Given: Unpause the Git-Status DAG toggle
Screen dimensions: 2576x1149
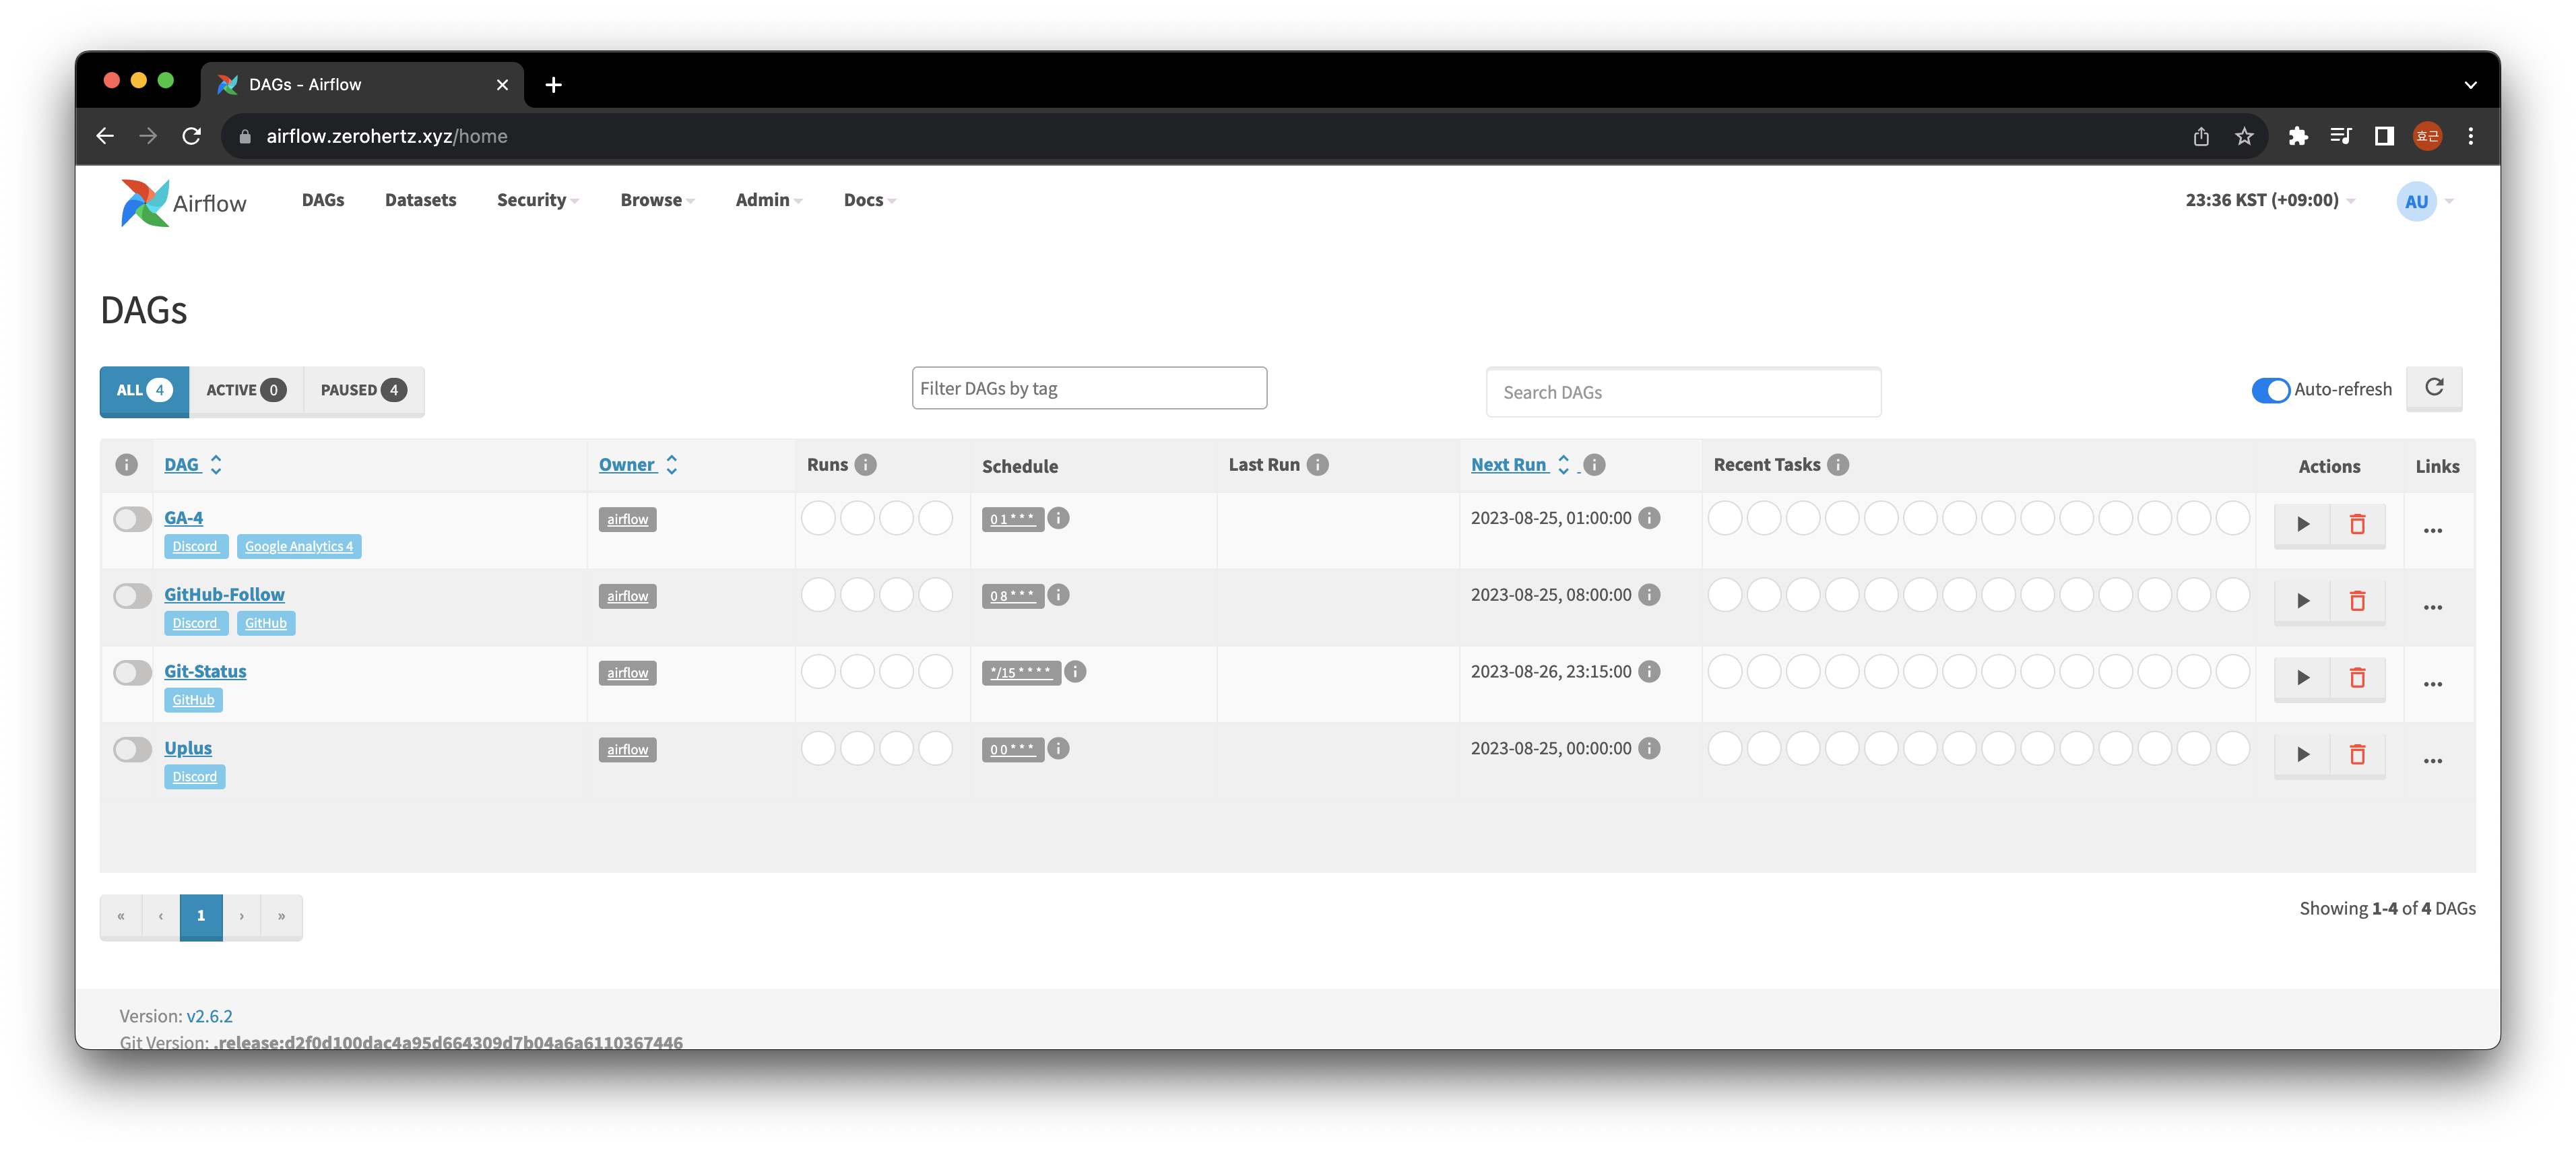Looking at the screenshot, I should point(132,673).
